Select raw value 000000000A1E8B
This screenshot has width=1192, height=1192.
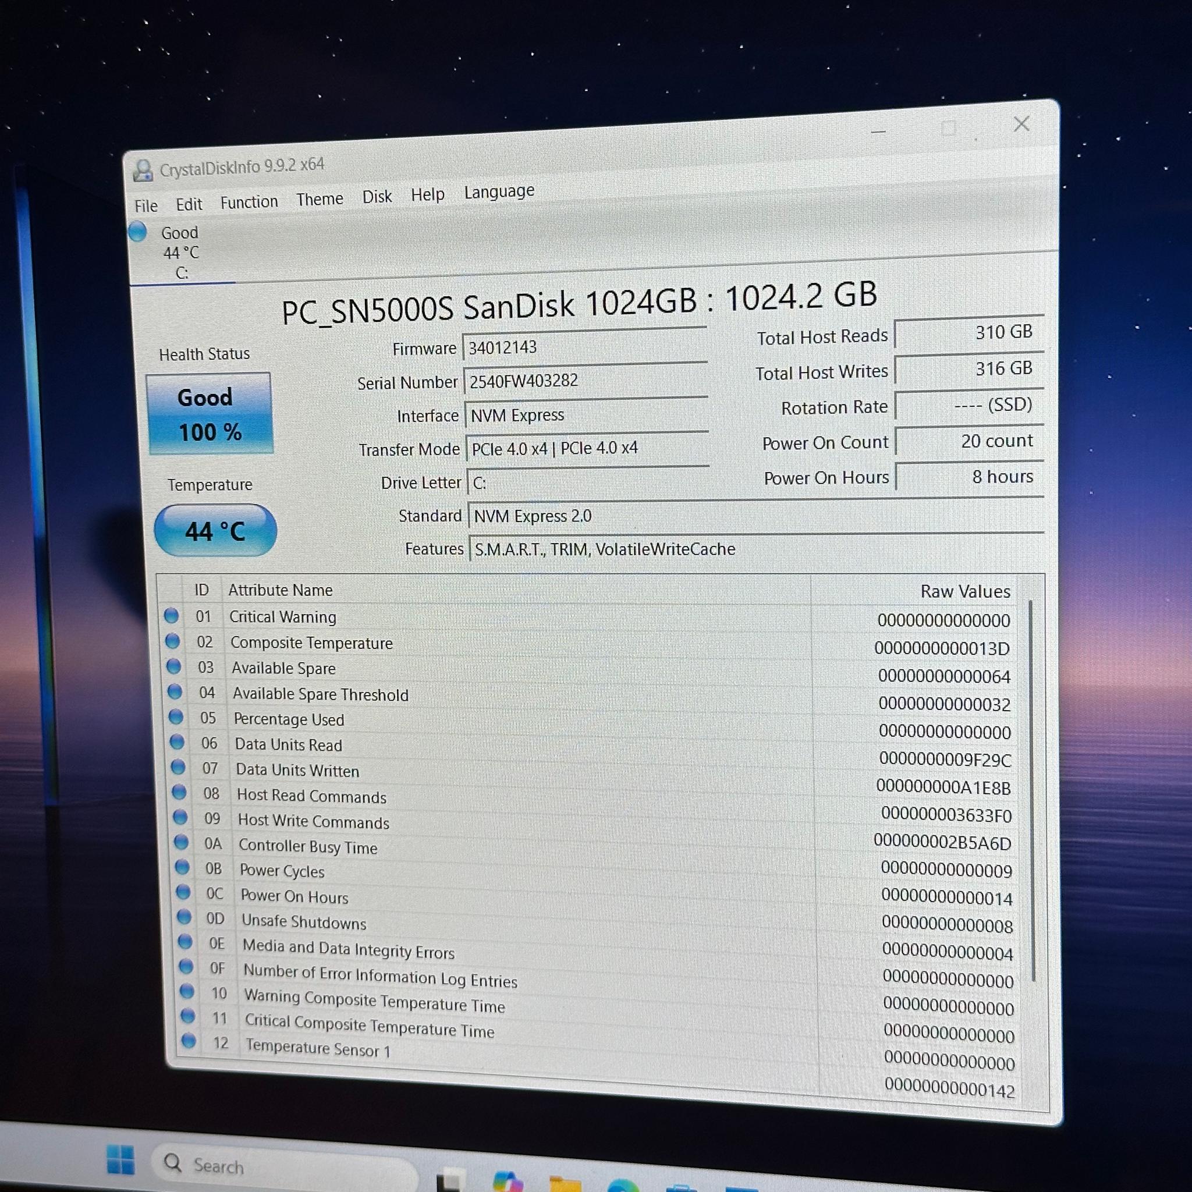coord(943,787)
